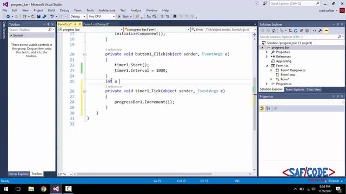This screenshot has width=346, height=194.
Task: Undo the last edit with Undo icon
Action: pyautogui.click(x=52, y=17)
